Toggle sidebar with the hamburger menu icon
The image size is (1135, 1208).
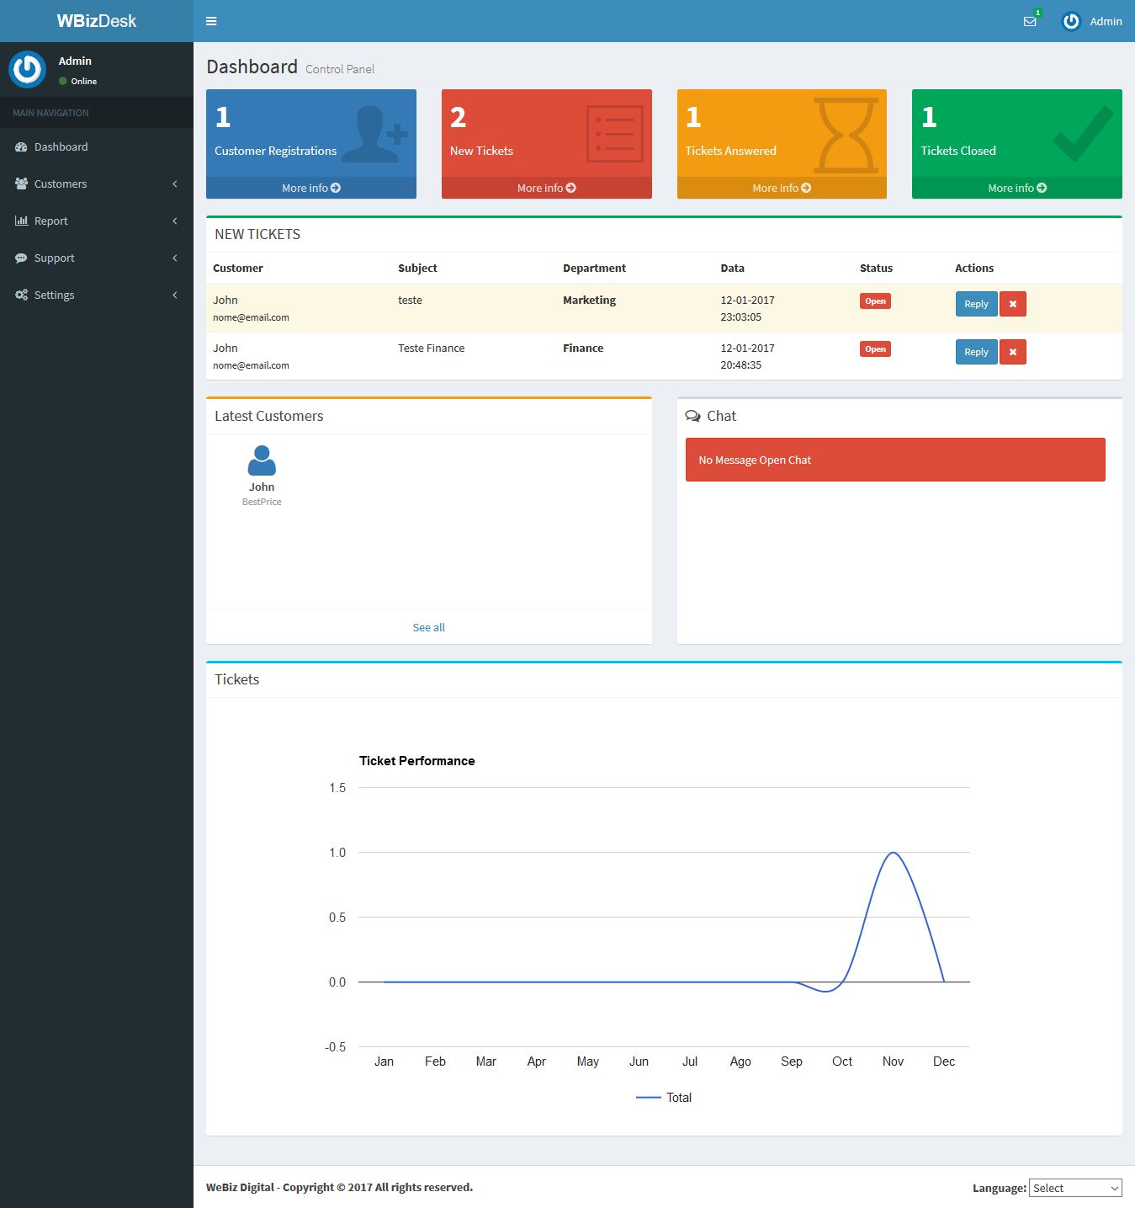point(211,21)
